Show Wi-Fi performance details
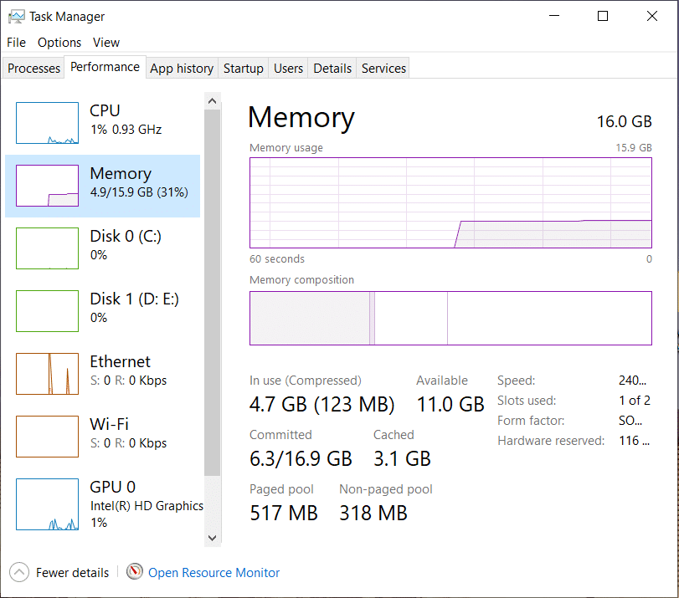 109,432
